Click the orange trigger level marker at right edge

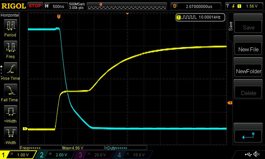click(x=230, y=103)
